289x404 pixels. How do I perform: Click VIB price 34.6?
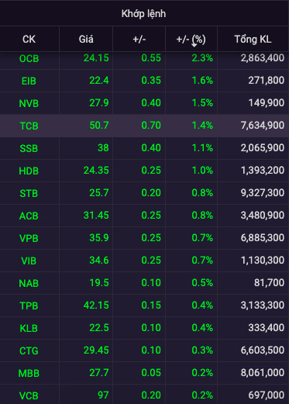click(99, 261)
